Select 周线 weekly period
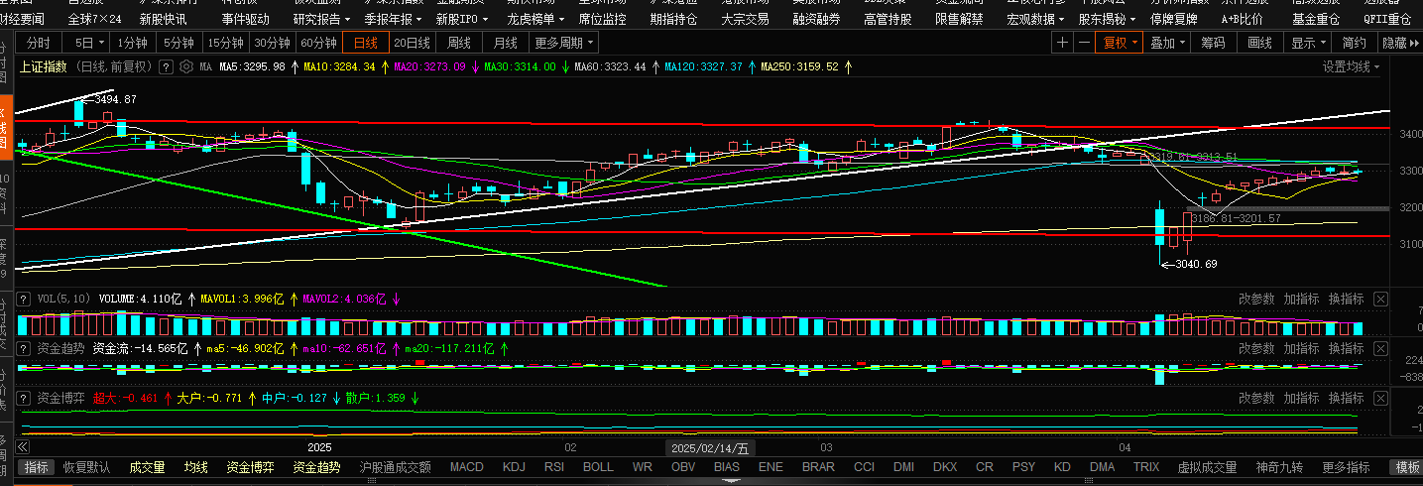This screenshot has height=486, width=1423. point(459,43)
